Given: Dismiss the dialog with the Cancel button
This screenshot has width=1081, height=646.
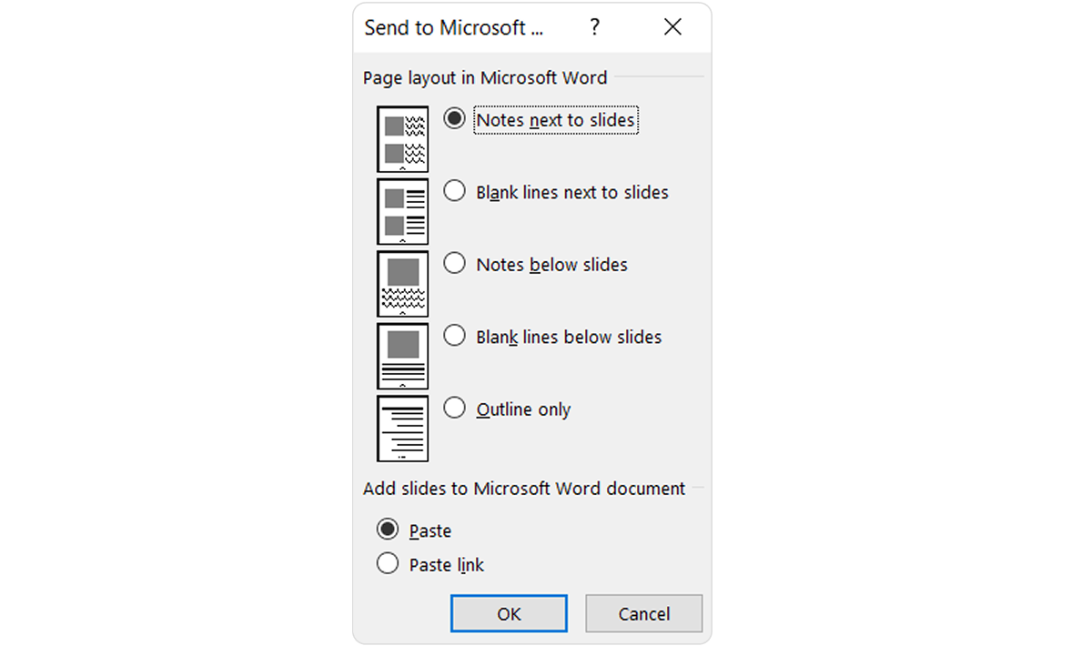Looking at the screenshot, I should click(644, 613).
